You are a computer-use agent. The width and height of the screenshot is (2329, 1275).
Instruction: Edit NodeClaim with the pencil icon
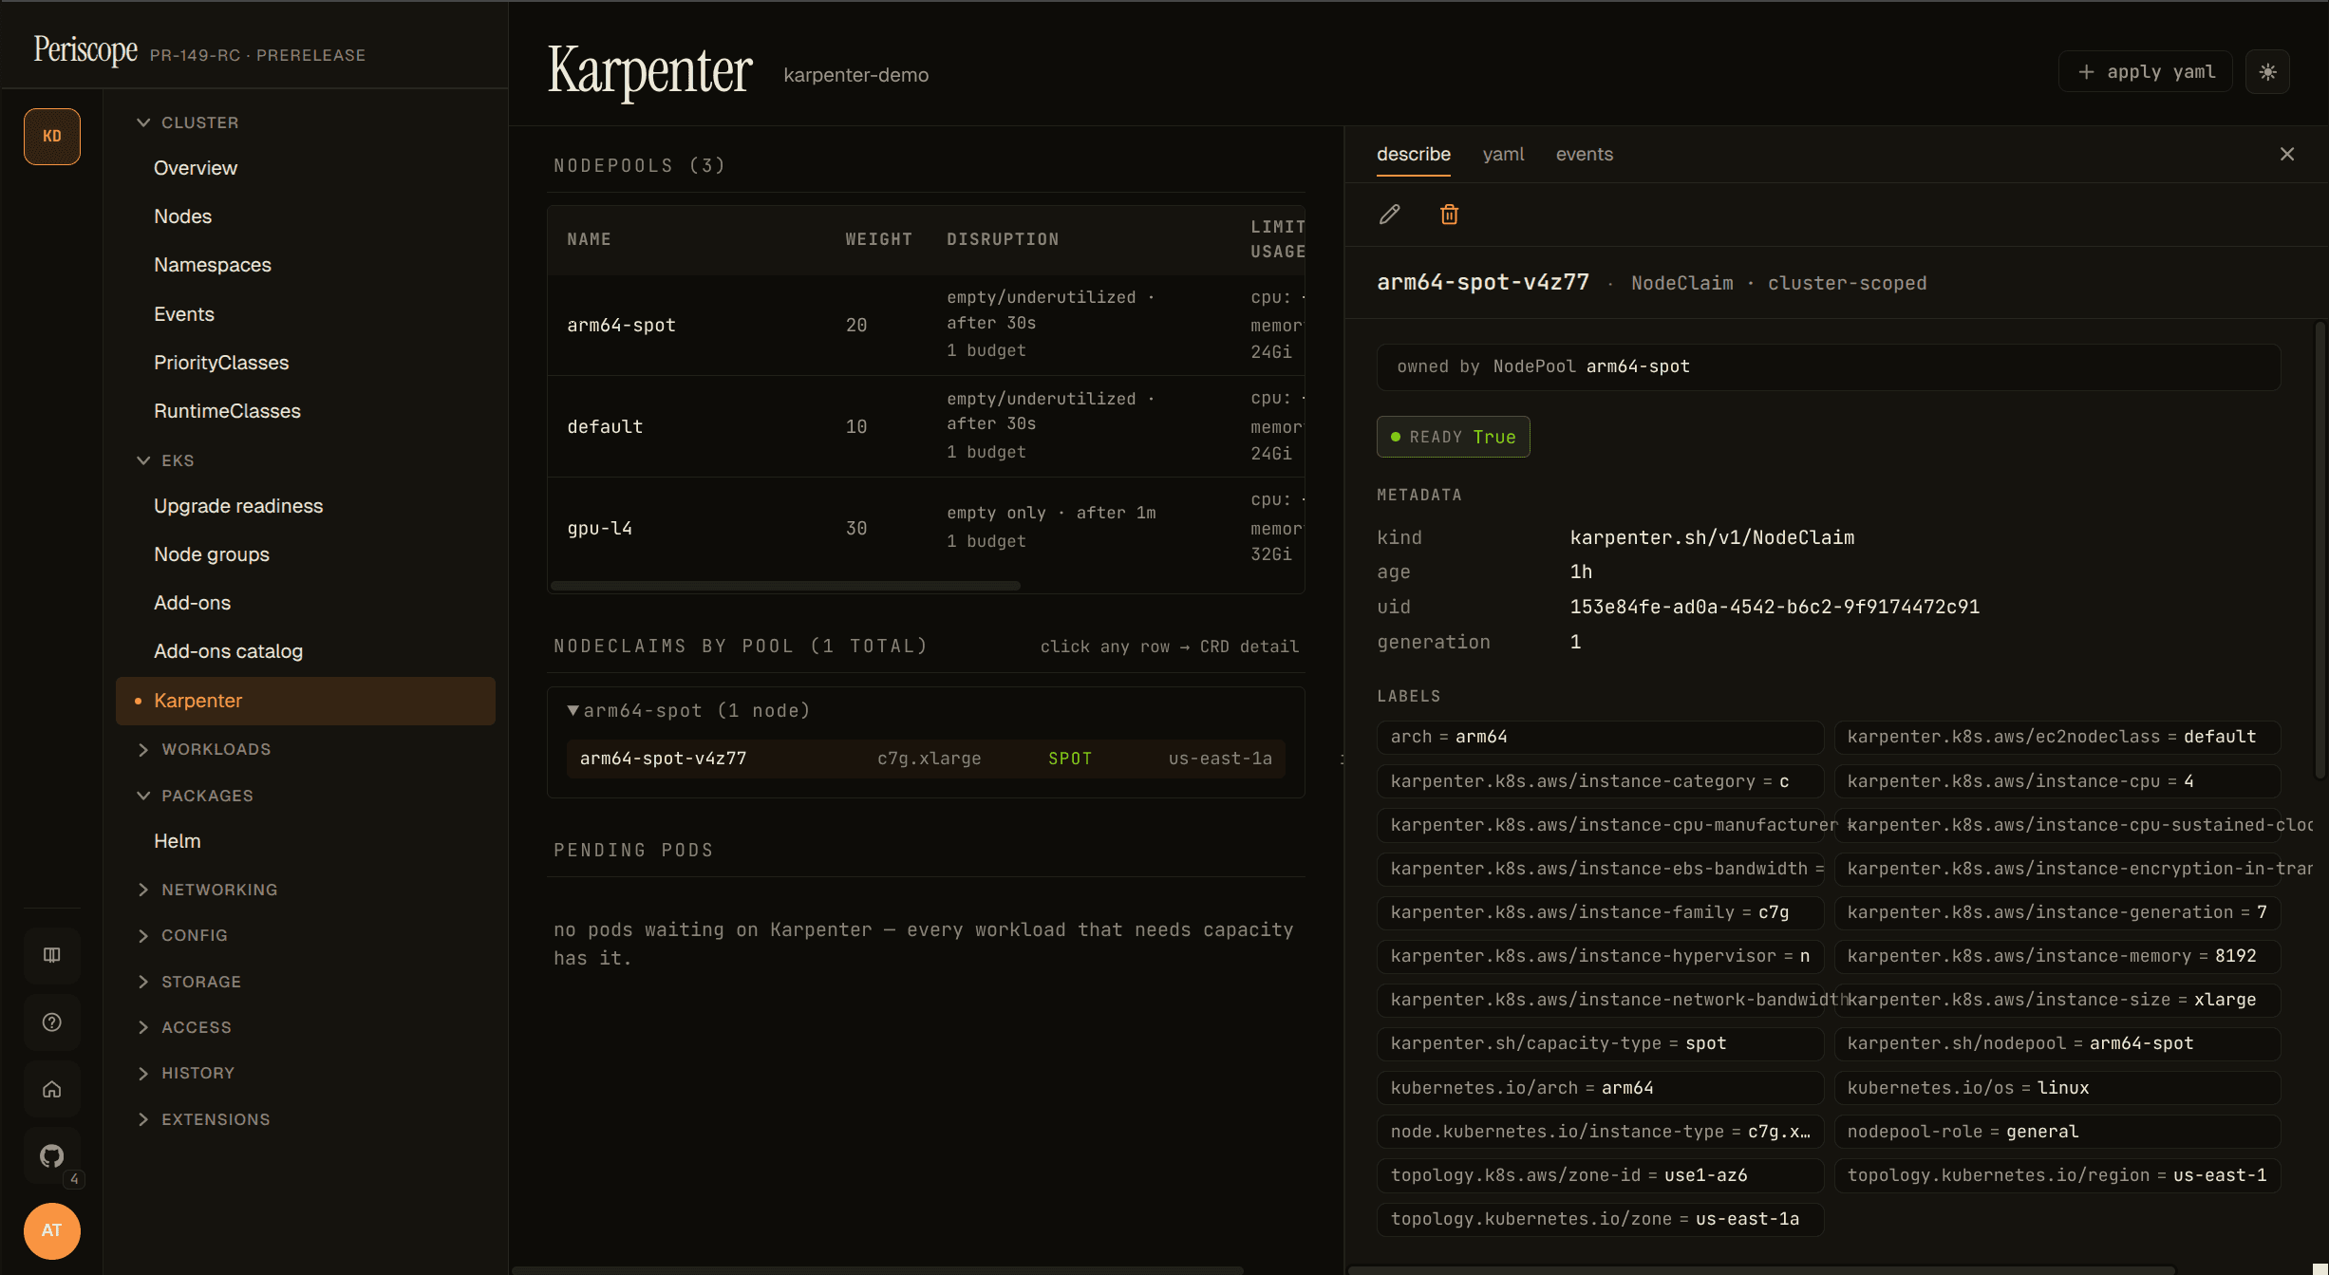(1389, 215)
